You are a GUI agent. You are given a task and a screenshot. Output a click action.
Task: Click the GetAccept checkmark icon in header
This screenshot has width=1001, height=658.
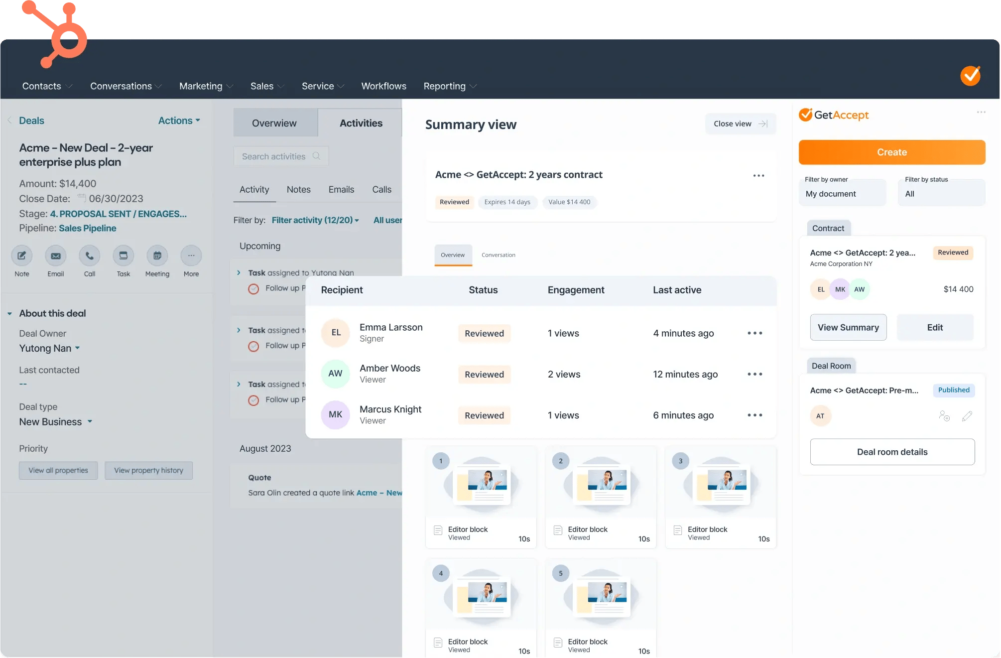971,76
